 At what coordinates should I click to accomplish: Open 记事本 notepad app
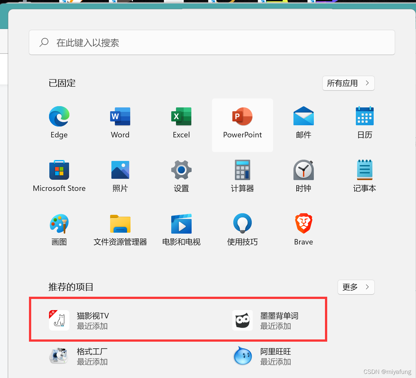[x=365, y=170]
